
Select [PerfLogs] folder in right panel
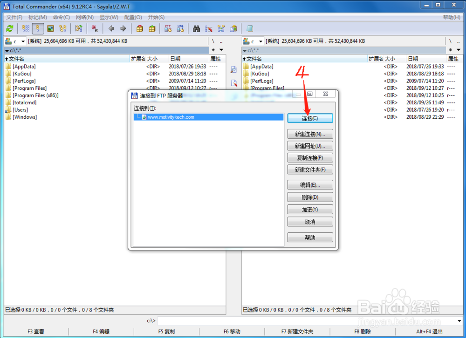[x=262, y=81]
